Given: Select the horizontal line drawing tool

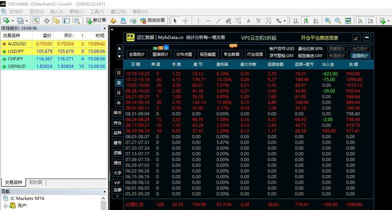Looking at the screenshot, I should (x=209, y=21).
